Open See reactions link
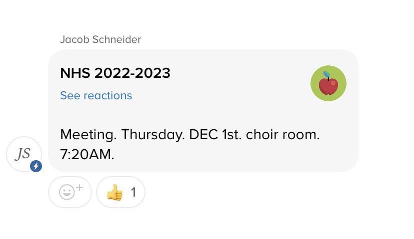 [x=96, y=95]
